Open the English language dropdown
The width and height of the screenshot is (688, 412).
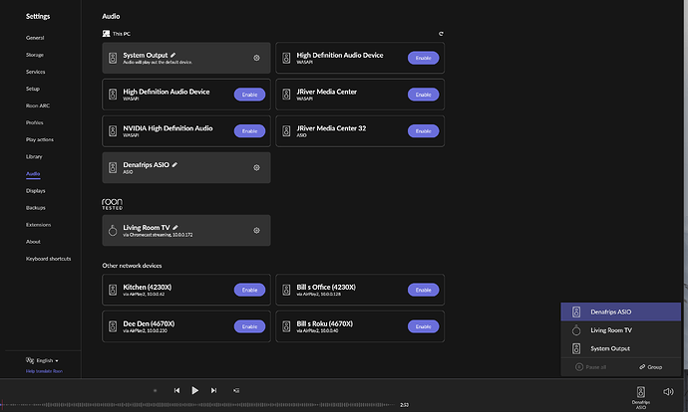47,361
